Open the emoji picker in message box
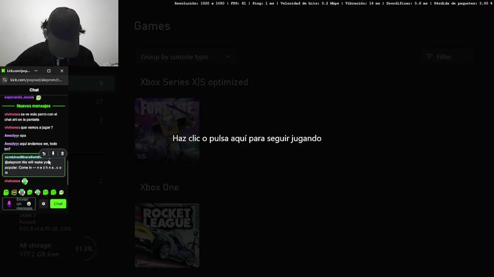This screenshot has height=277, width=494. (x=29, y=204)
